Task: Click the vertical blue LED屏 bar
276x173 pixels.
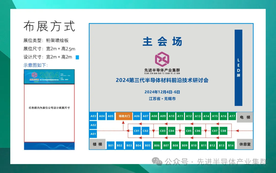Action: click(238, 68)
